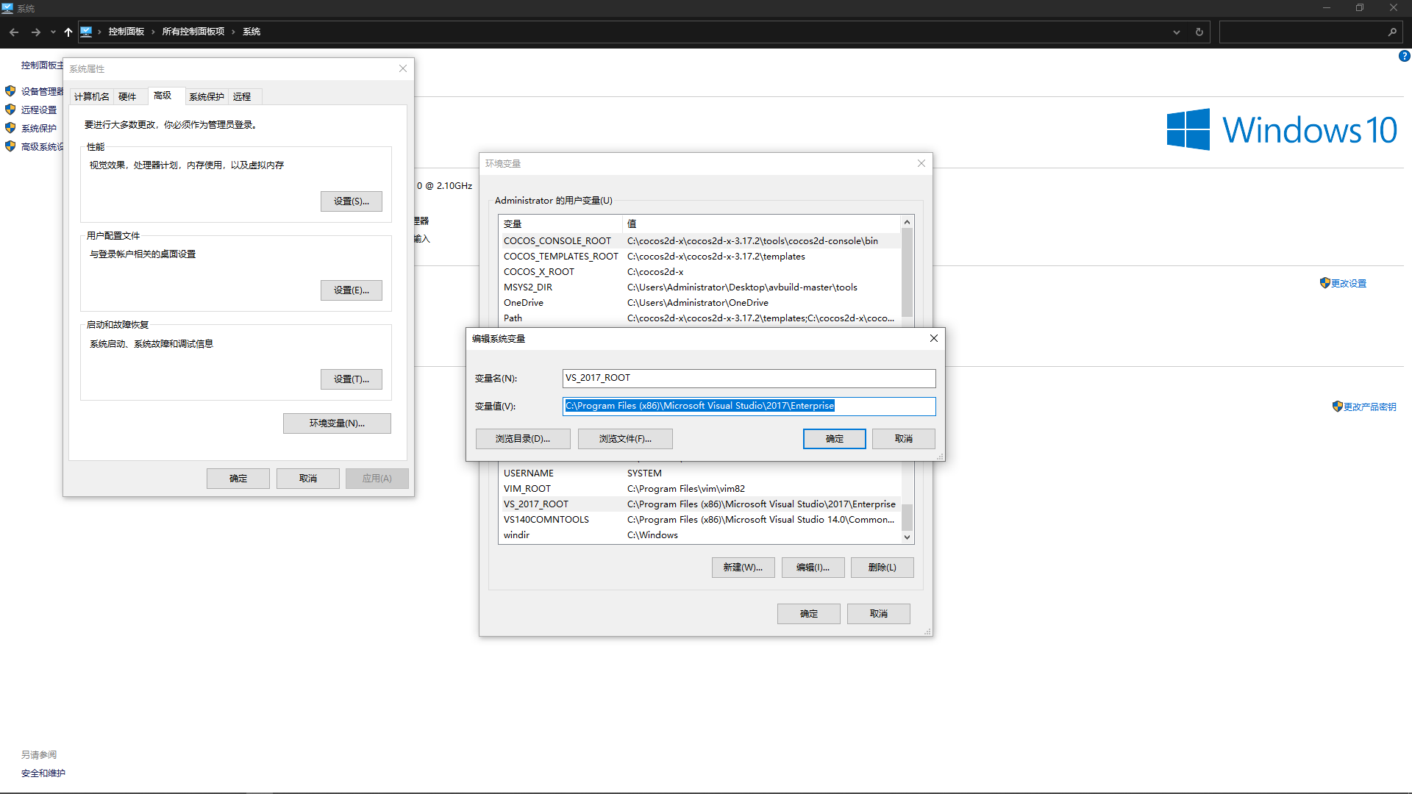
Task: Select COCOS_CONSOLE_ROOT user variable row
Action: [699, 240]
